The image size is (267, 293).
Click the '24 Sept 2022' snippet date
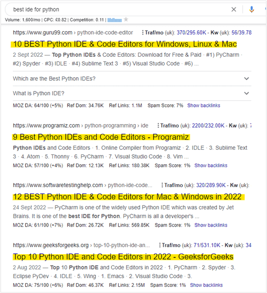pyautogui.click(x=30, y=208)
